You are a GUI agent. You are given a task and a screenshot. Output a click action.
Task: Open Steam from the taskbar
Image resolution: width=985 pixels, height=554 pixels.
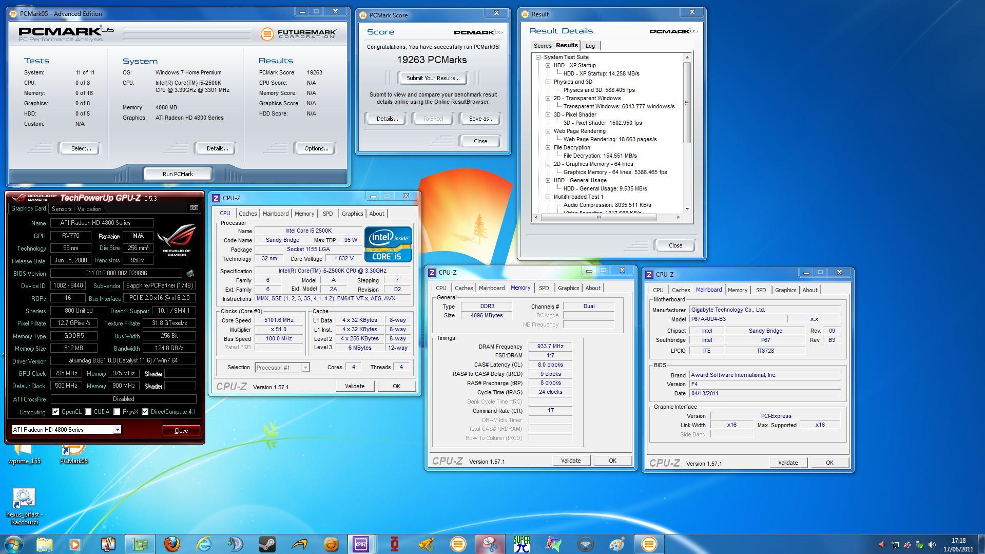267,544
